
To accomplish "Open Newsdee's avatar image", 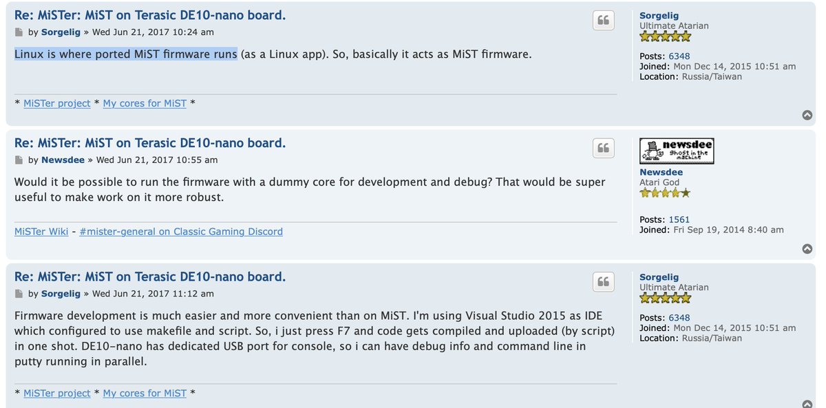I will click(x=677, y=151).
